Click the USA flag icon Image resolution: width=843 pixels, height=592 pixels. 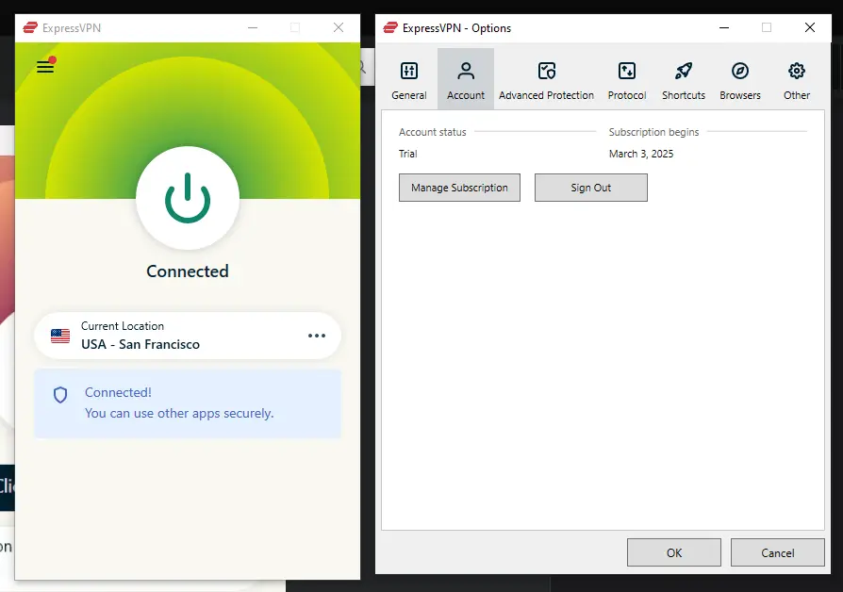(60, 336)
